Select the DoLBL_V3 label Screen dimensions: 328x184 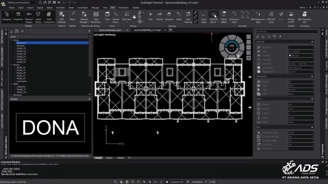point(21,48)
